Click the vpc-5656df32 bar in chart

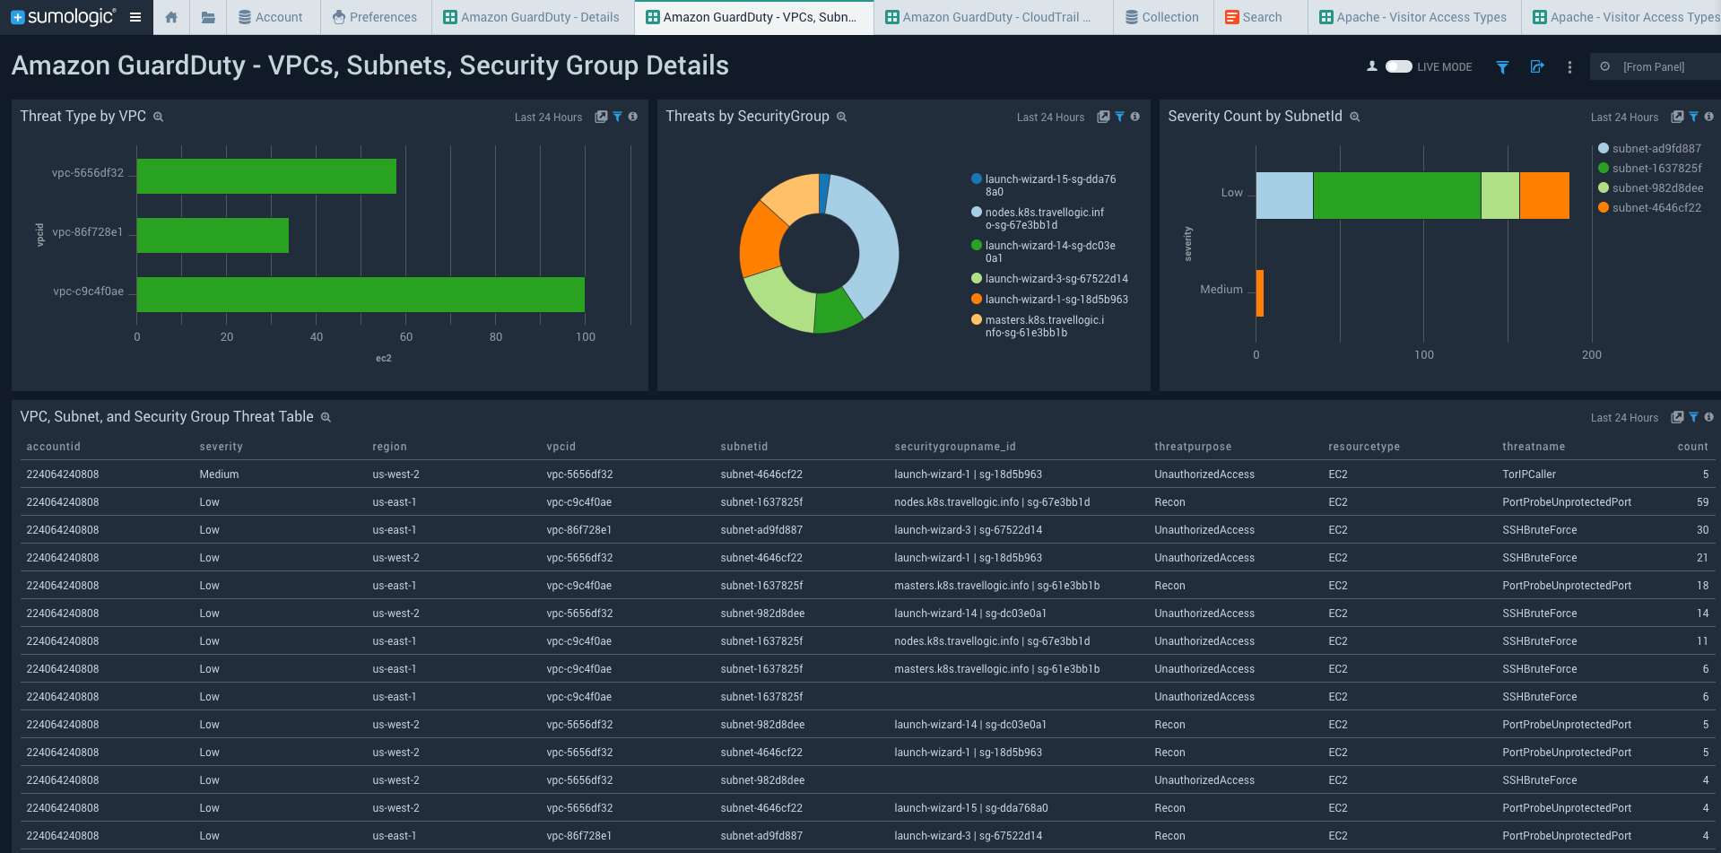(266, 176)
